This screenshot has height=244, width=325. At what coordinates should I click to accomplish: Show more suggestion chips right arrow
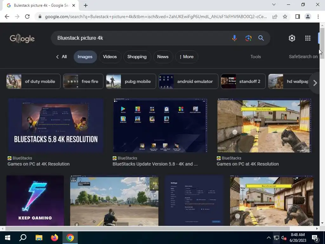click(x=315, y=83)
